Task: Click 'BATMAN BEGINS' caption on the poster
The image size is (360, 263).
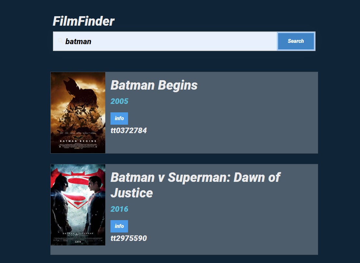Action: tap(78, 141)
